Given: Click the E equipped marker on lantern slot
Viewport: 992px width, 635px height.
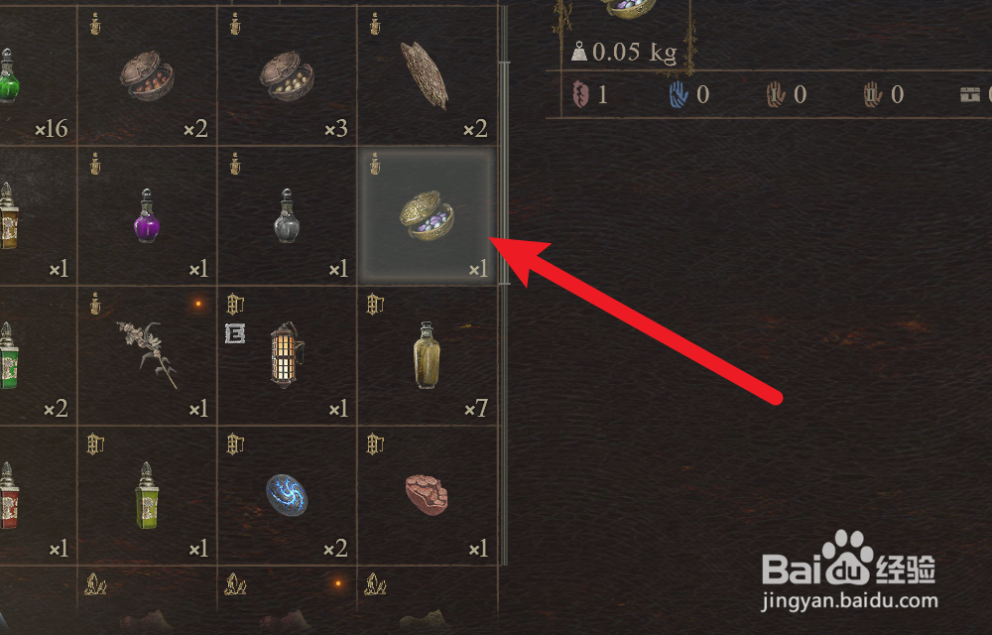Looking at the screenshot, I should click(235, 333).
